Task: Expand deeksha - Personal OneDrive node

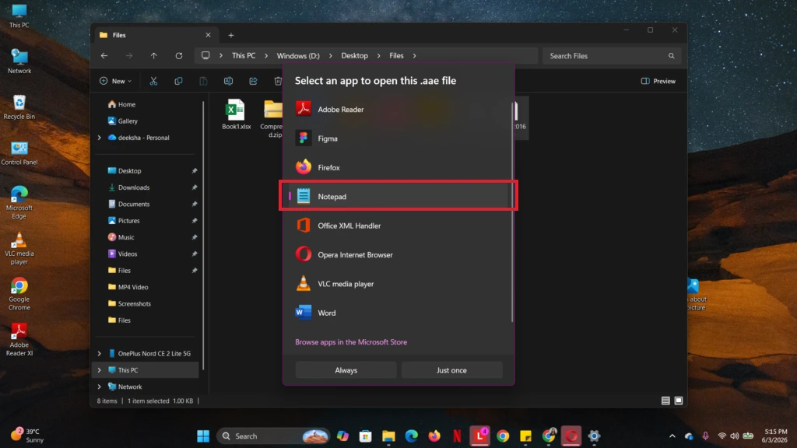Action: tap(99, 138)
